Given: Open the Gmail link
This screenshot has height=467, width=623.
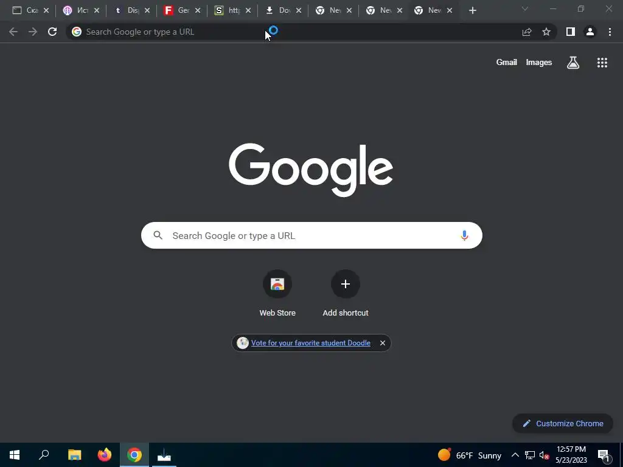Looking at the screenshot, I should click(507, 63).
